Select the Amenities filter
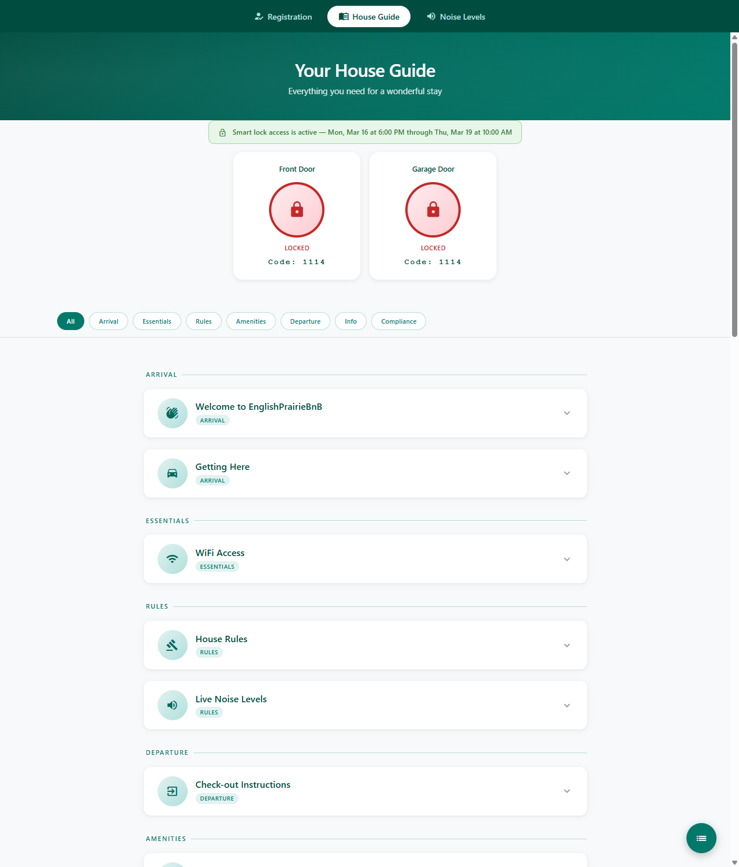This screenshot has height=867, width=739. [251, 321]
